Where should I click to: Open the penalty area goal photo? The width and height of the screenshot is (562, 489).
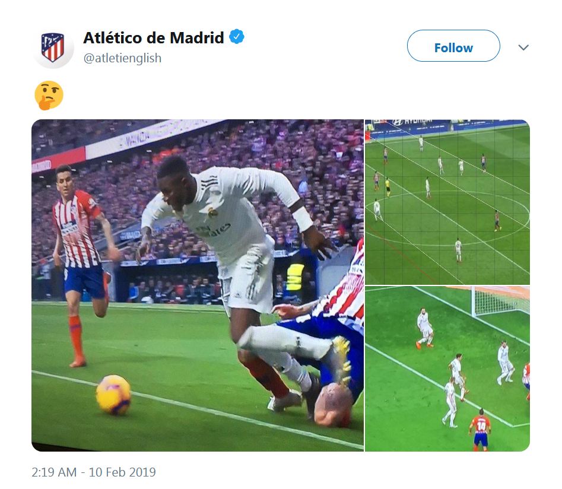[447, 369]
